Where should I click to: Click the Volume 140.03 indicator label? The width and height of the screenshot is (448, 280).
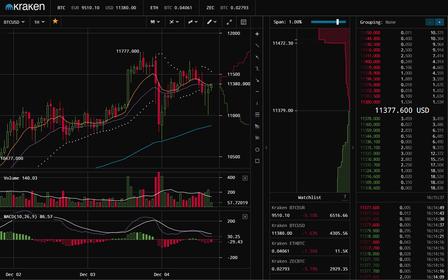(x=20, y=178)
